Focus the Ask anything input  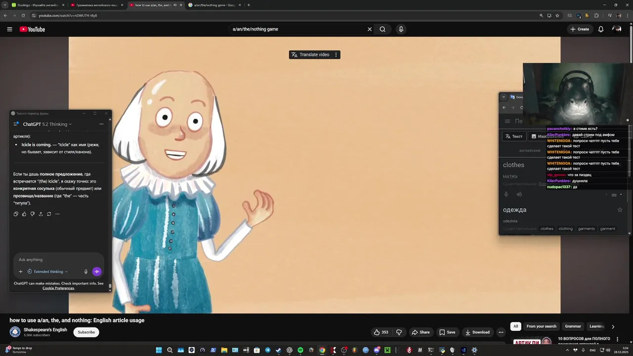58,260
